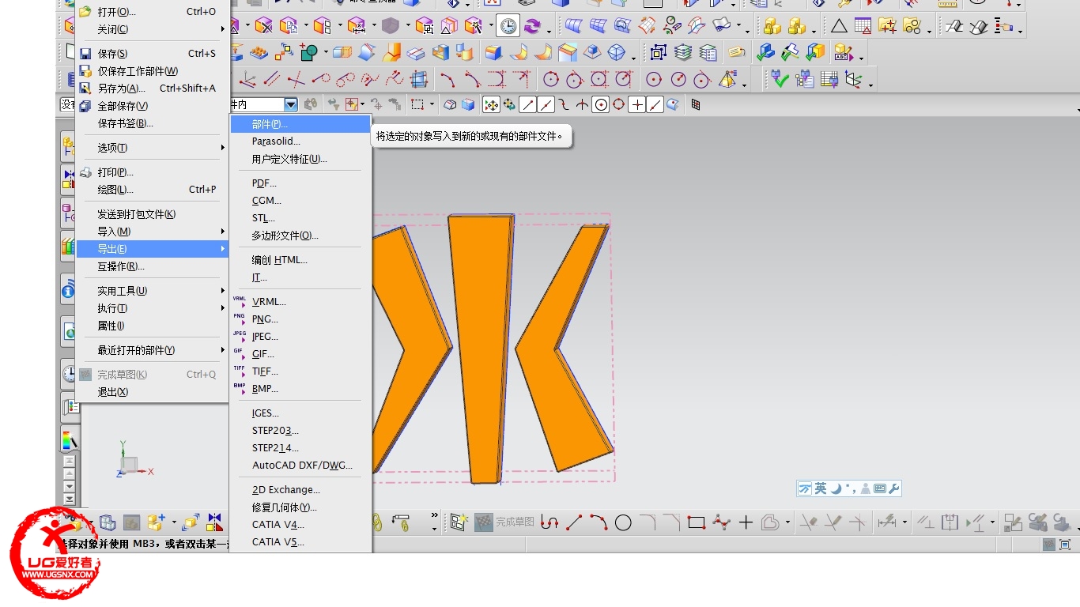The width and height of the screenshot is (1080, 607).
Task: Click the scroll-down arrow in left resource bar
Action: pos(70,486)
